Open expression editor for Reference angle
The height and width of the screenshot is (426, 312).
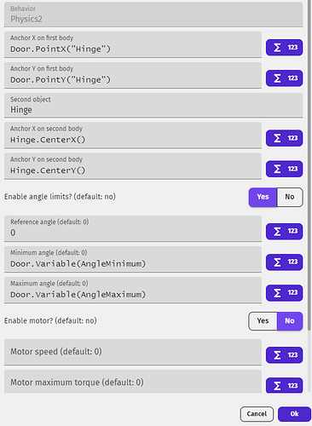coord(284,231)
